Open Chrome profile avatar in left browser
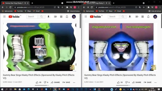 click(75, 7)
